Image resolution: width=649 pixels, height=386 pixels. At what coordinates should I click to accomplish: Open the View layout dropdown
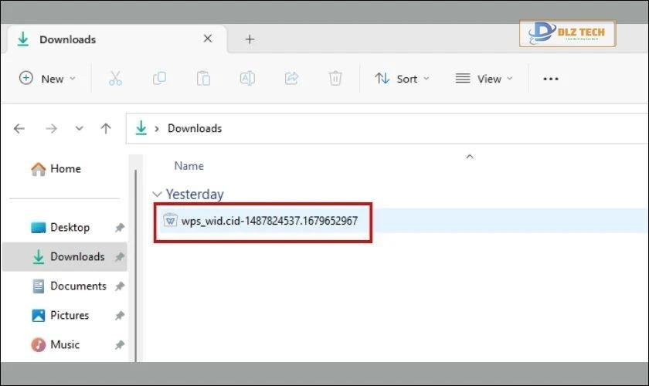coord(484,79)
